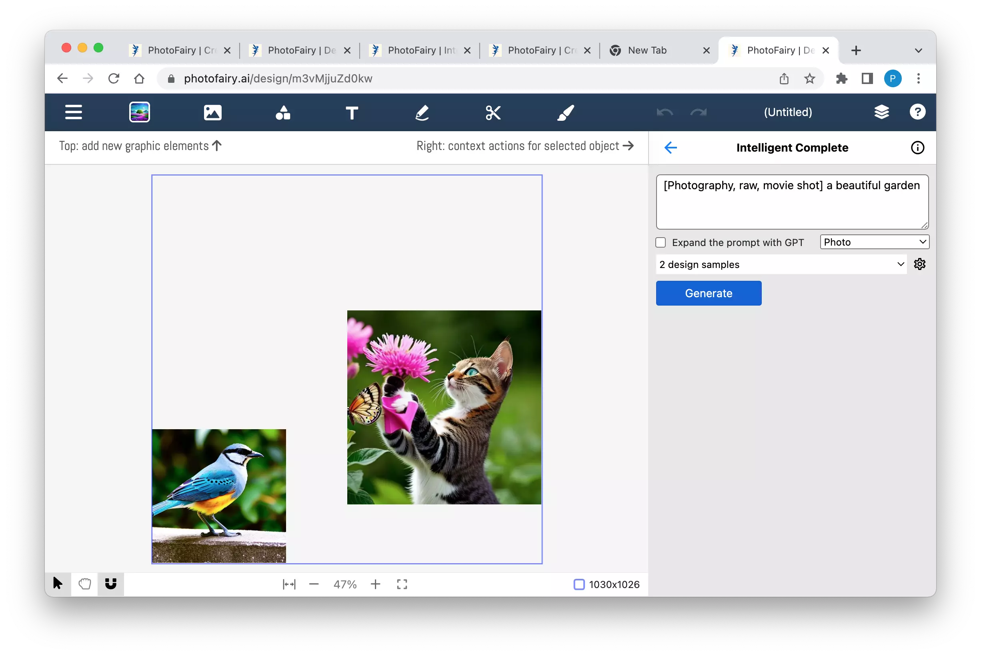Reload the browser page
Image resolution: width=981 pixels, height=656 pixels.
pyautogui.click(x=114, y=79)
